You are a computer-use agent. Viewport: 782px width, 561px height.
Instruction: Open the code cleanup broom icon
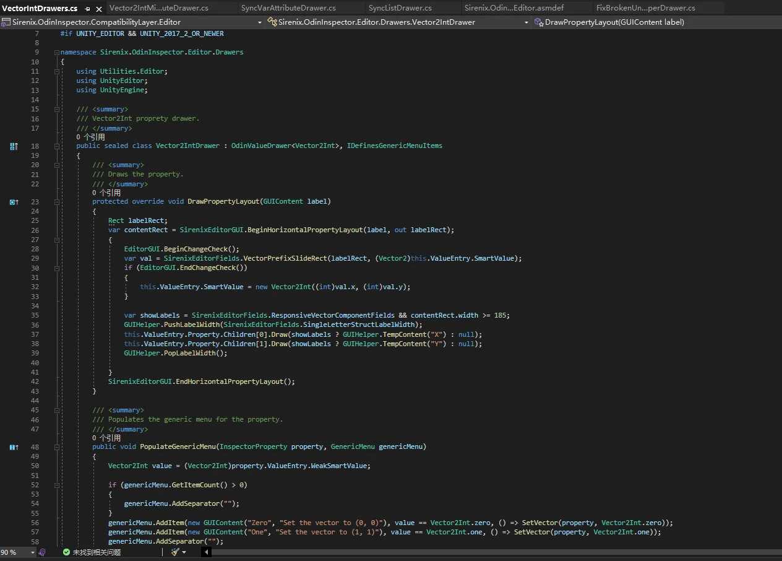tap(176, 552)
